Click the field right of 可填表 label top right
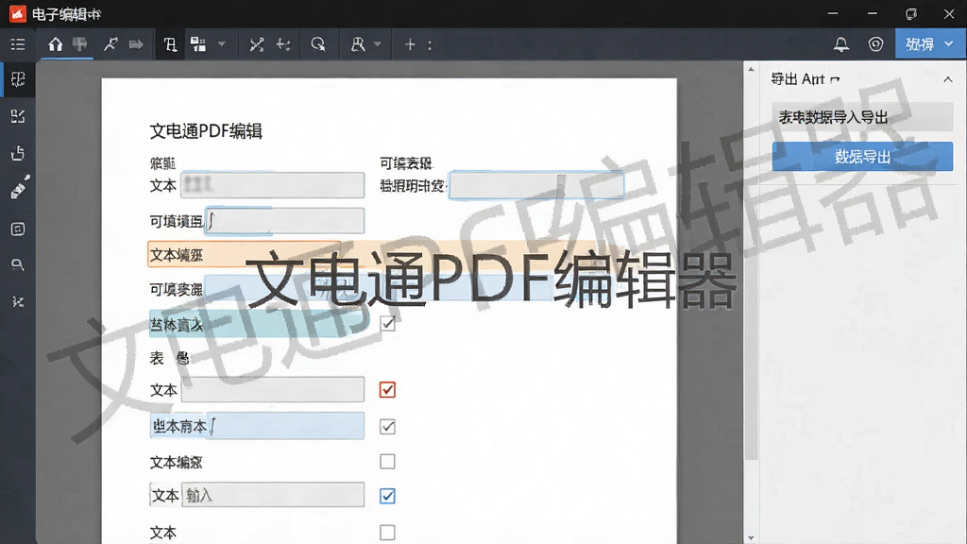The height and width of the screenshot is (544, 967). tap(536, 185)
